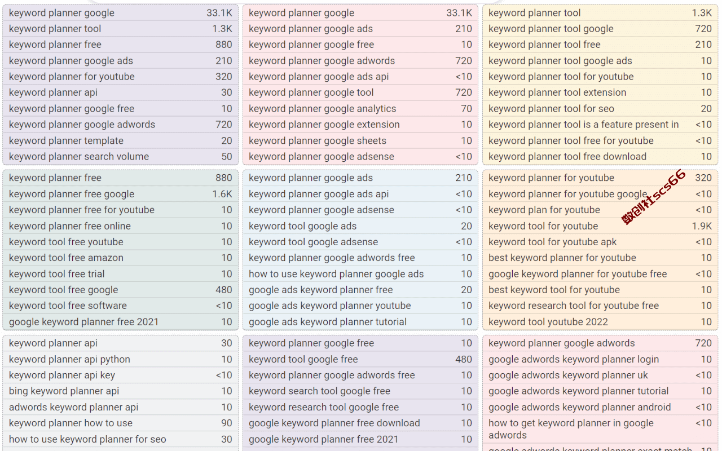The width and height of the screenshot is (722, 451).
Task: Click the 'keyword planner free for youtube' row
Action: click(120, 210)
